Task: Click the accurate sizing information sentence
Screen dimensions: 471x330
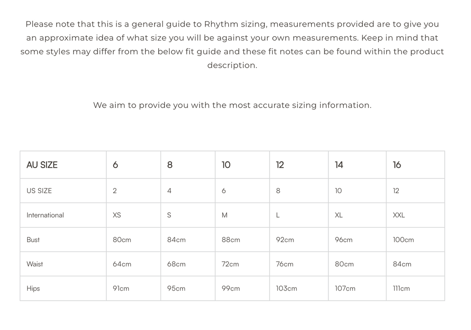Action: pyautogui.click(x=232, y=105)
